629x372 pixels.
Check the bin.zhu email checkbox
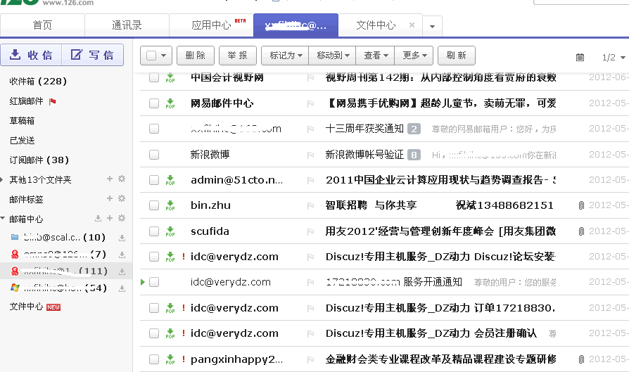[154, 205]
